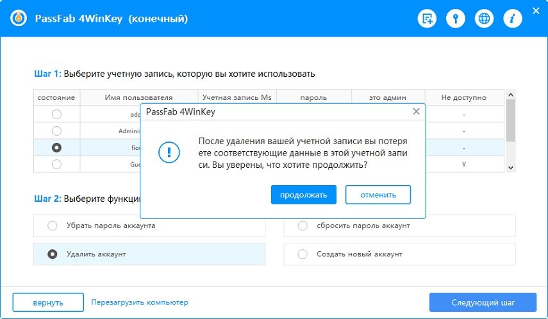Select the radio button in the Adminis row
The height and width of the screenshot is (319, 548).
pos(56,131)
